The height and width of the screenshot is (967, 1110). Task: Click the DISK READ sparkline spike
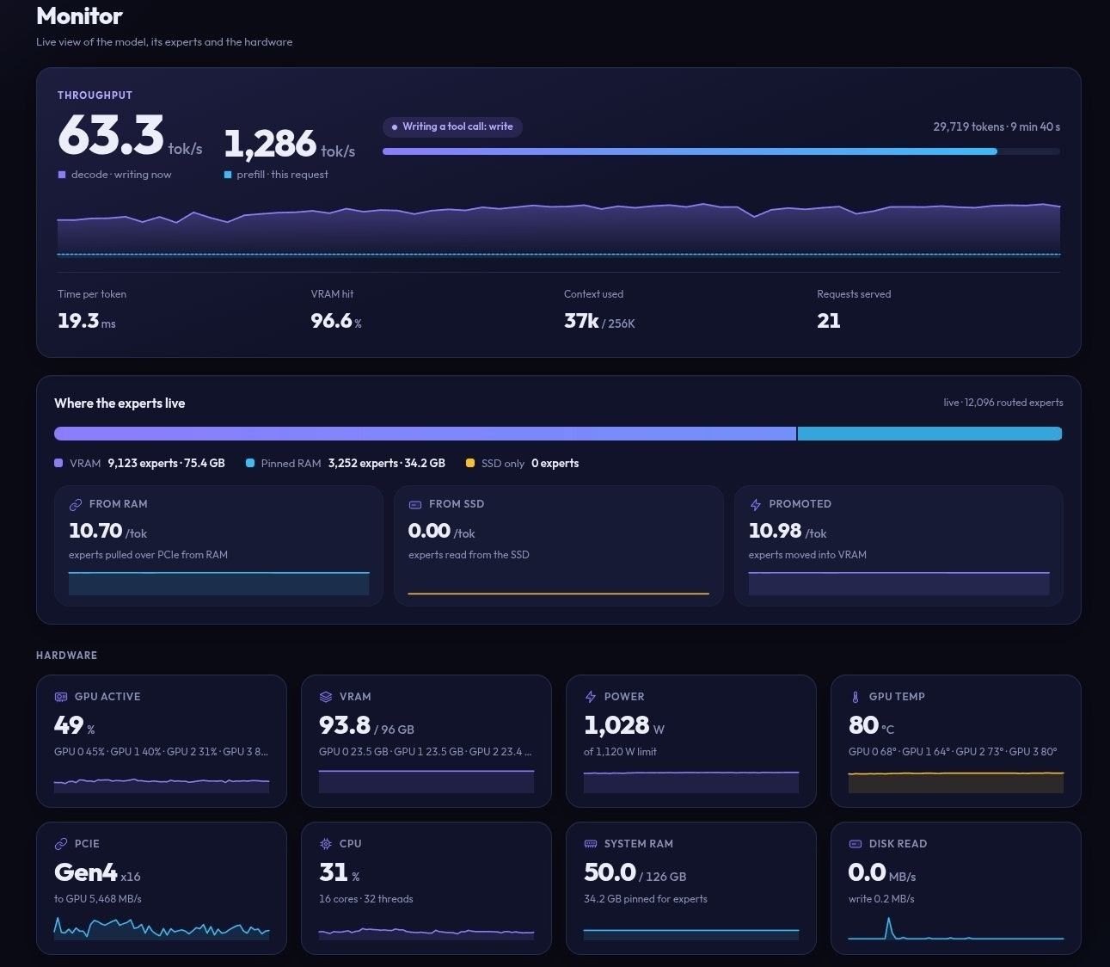[x=889, y=927]
